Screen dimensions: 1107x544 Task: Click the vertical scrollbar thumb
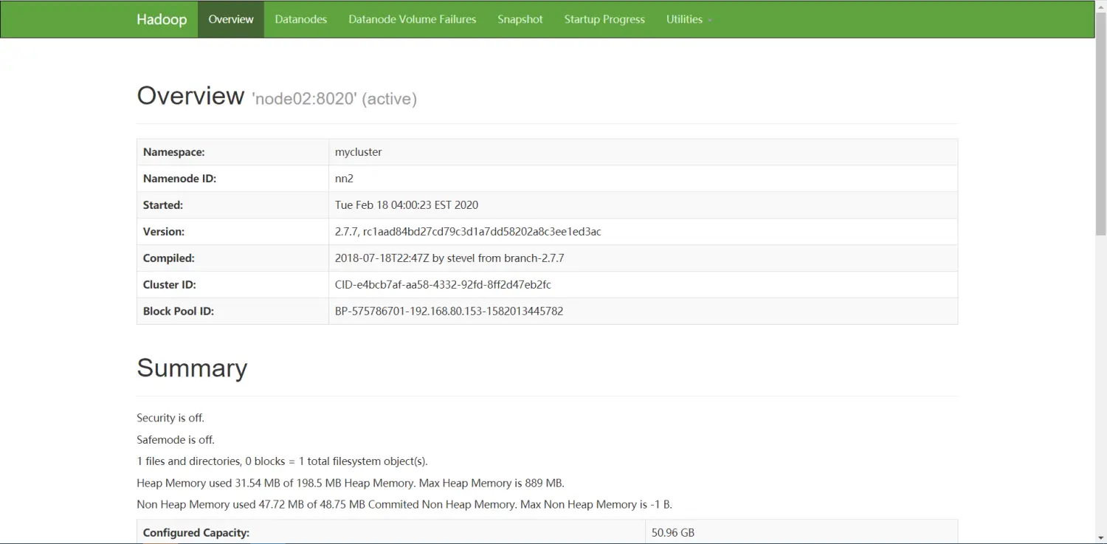point(1101,123)
